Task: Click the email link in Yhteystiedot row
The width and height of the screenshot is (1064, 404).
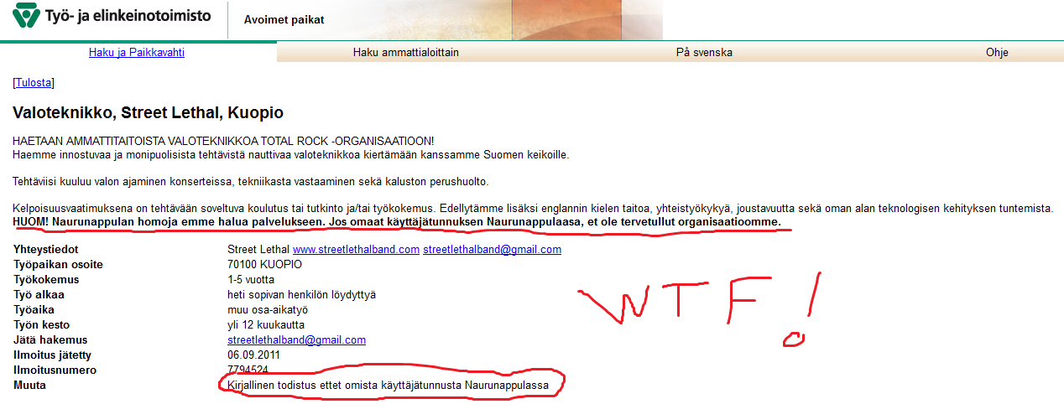Action: (x=492, y=249)
